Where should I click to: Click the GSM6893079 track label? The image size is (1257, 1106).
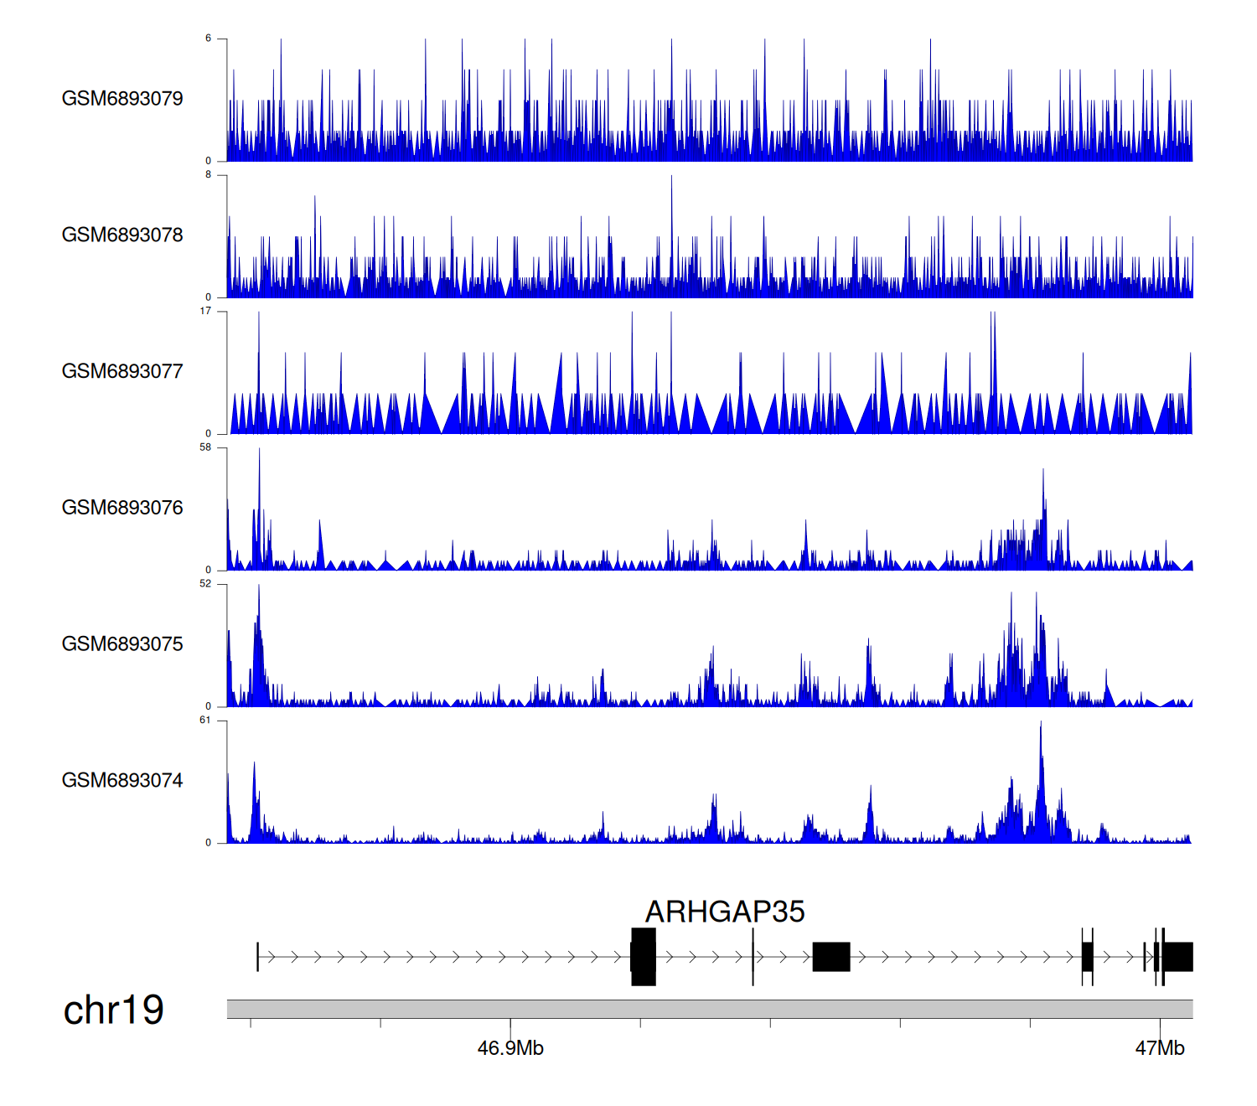tap(122, 99)
